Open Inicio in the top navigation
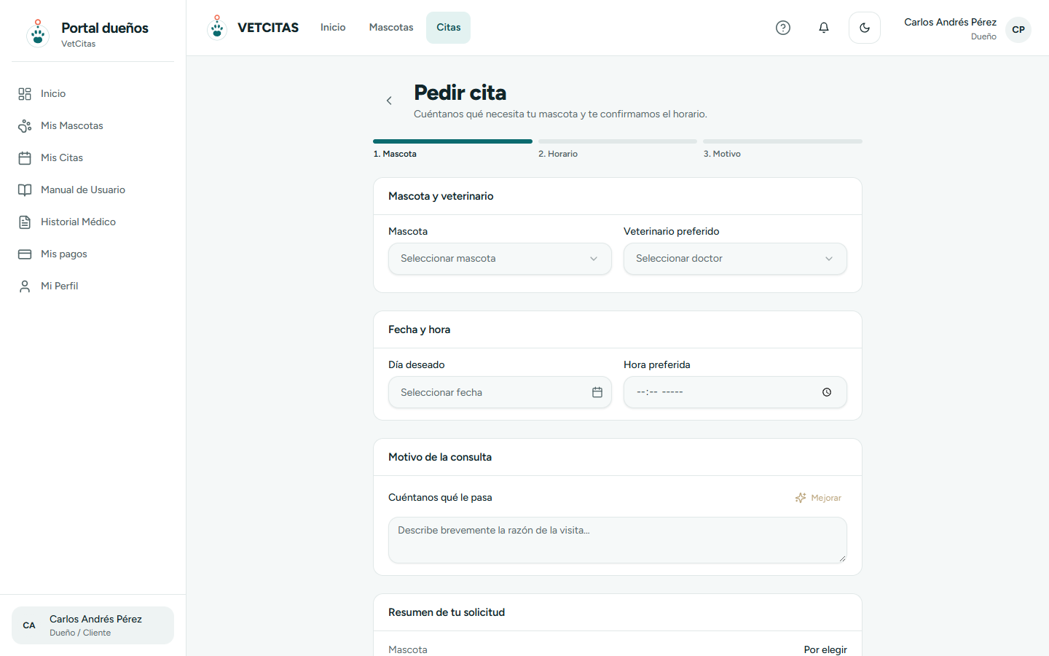 point(333,28)
